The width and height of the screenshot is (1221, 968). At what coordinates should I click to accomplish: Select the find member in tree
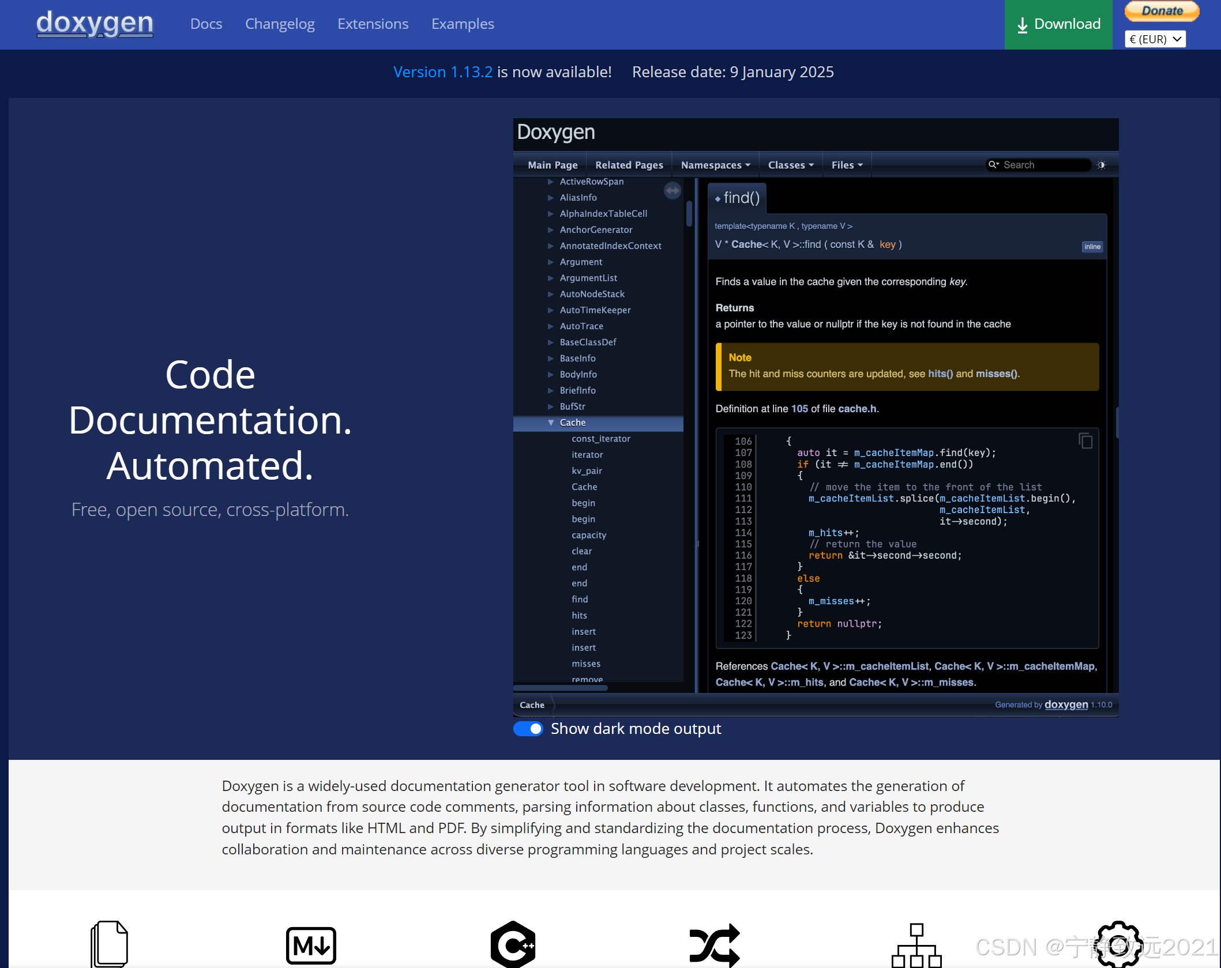[580, 600]
